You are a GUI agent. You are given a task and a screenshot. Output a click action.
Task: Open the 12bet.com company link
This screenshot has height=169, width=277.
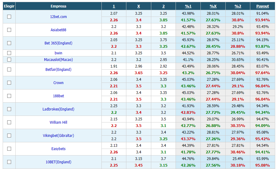point(59,17)
